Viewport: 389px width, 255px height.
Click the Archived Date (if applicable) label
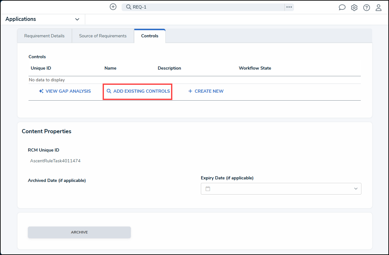pos(57,180)
